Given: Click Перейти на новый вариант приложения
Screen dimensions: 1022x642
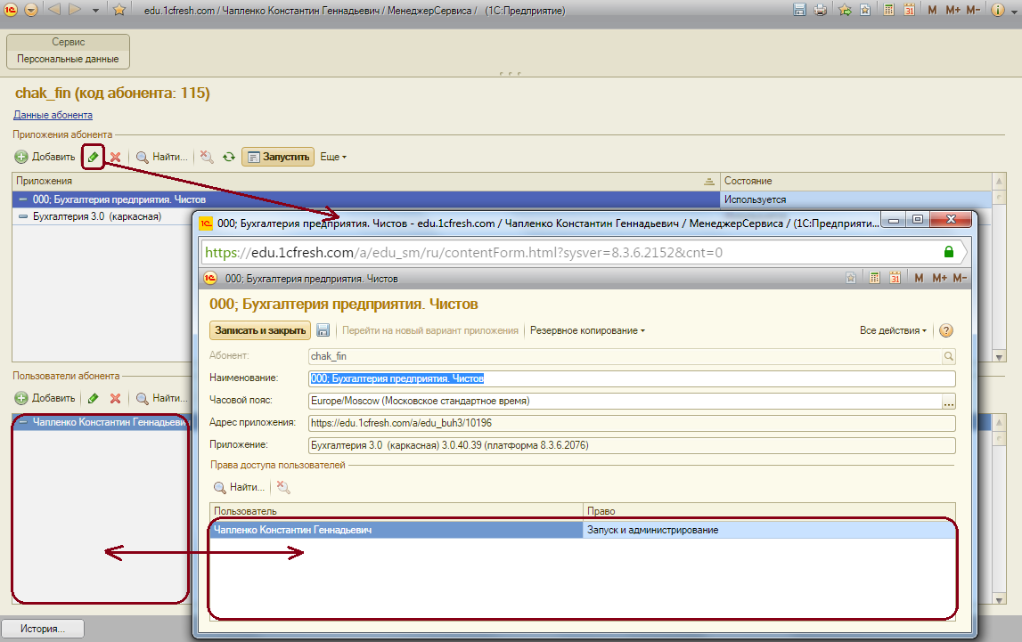Looking at the screenshot, I should 430,330.
